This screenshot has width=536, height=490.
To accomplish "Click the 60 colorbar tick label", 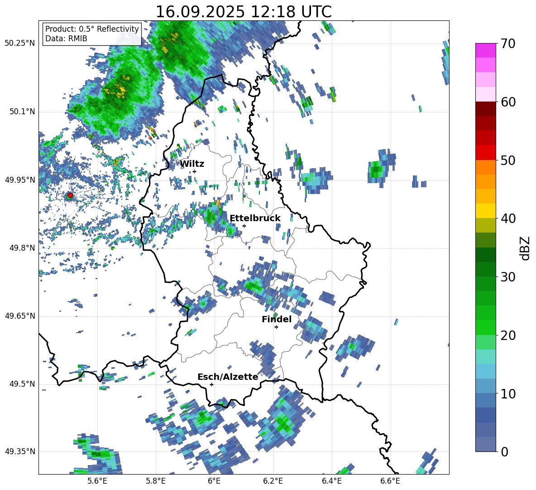I will click(x=508, y=102).
